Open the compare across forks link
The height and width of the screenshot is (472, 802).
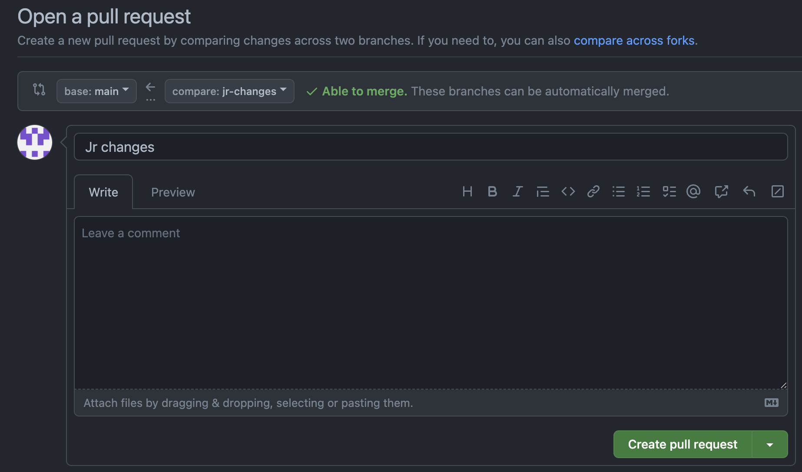[x=634, y=40]
